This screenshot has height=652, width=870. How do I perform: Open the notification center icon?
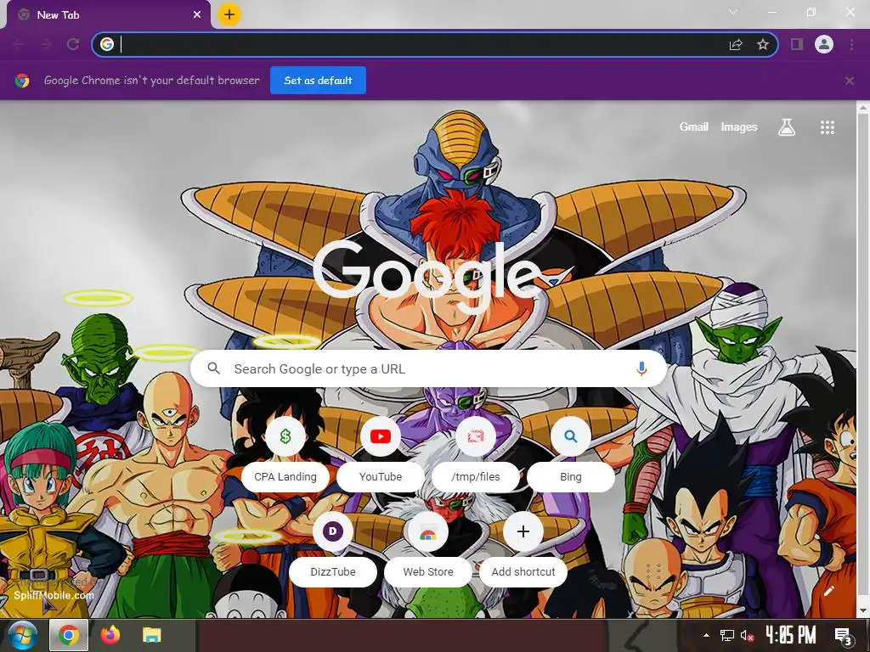844,636
